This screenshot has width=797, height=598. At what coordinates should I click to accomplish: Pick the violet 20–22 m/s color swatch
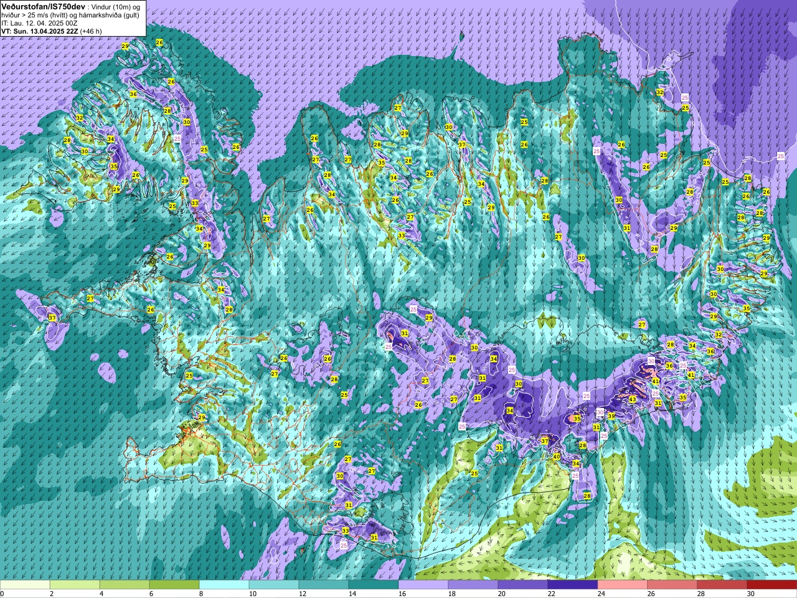click(523, 585)
